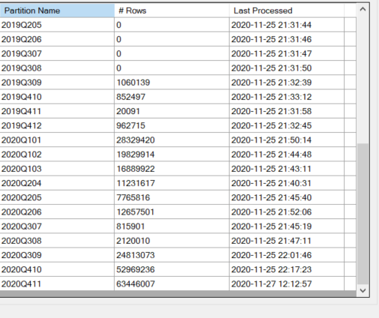Sort by # Rows column header
Viewport: 379px width, 318px height.
click(x=172, y=10)
